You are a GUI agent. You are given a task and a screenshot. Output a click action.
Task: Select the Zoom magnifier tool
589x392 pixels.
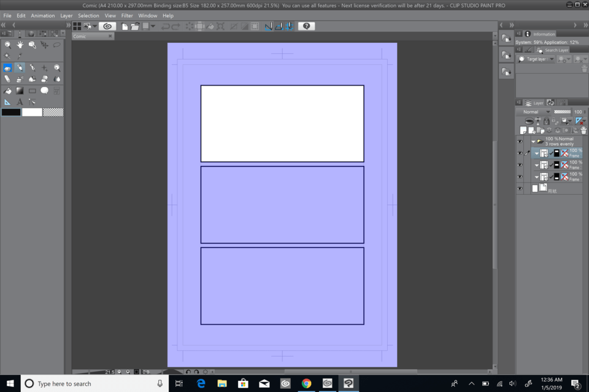click(7, 45)
